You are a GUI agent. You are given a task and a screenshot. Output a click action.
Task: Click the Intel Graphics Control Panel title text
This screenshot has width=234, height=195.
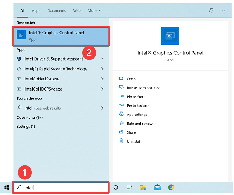[x=170, y=53]
